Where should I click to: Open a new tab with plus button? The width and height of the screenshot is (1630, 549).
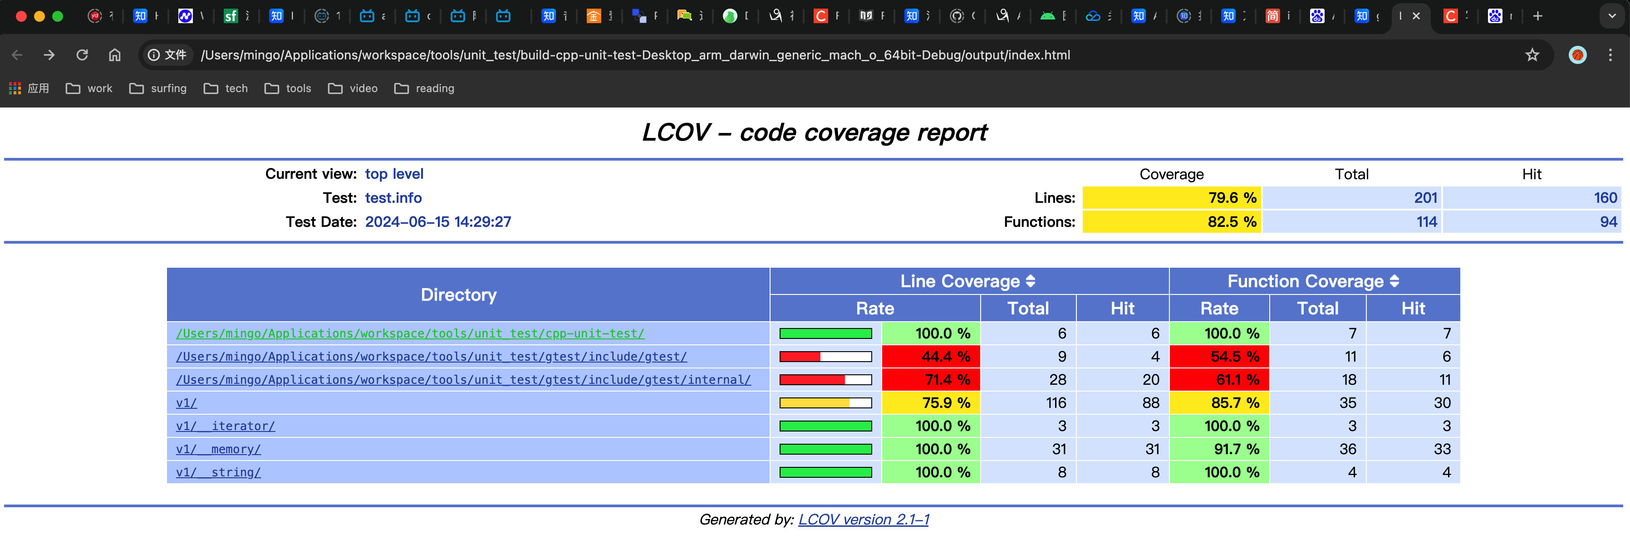(x=1537, y=16)
